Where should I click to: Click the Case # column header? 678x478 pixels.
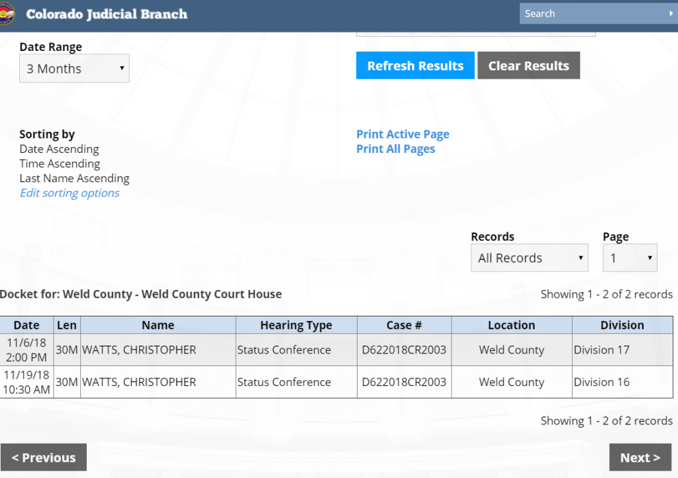404,325
